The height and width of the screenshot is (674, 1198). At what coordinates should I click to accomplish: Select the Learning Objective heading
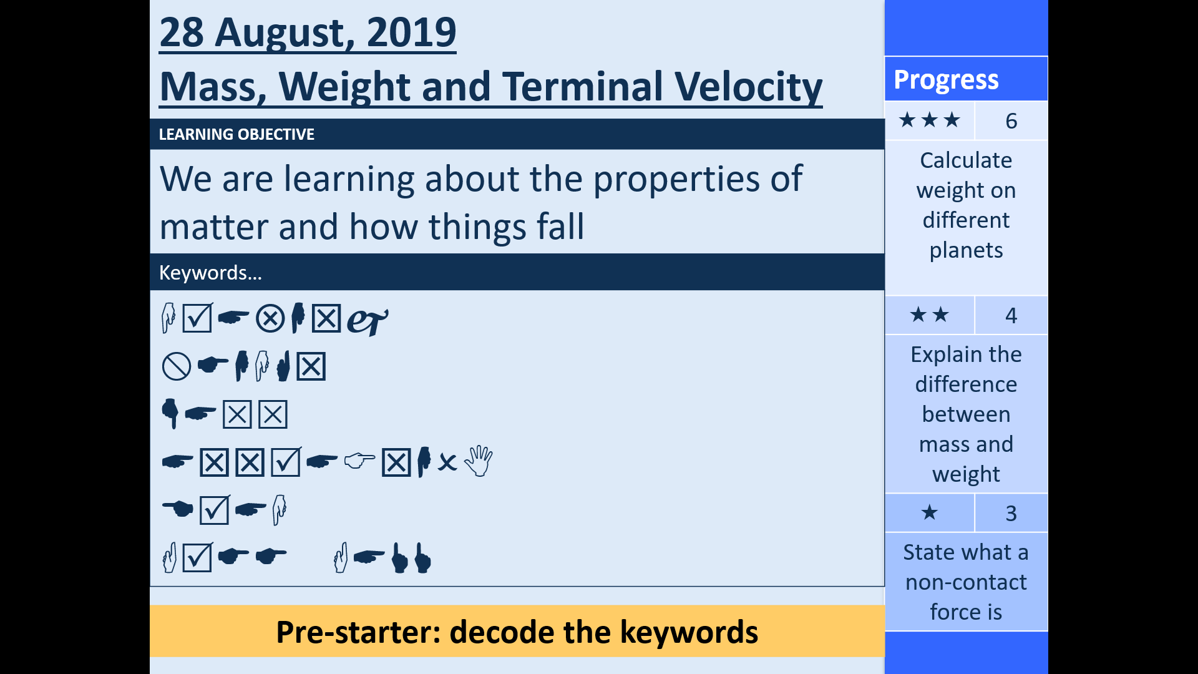click(236, 134)
